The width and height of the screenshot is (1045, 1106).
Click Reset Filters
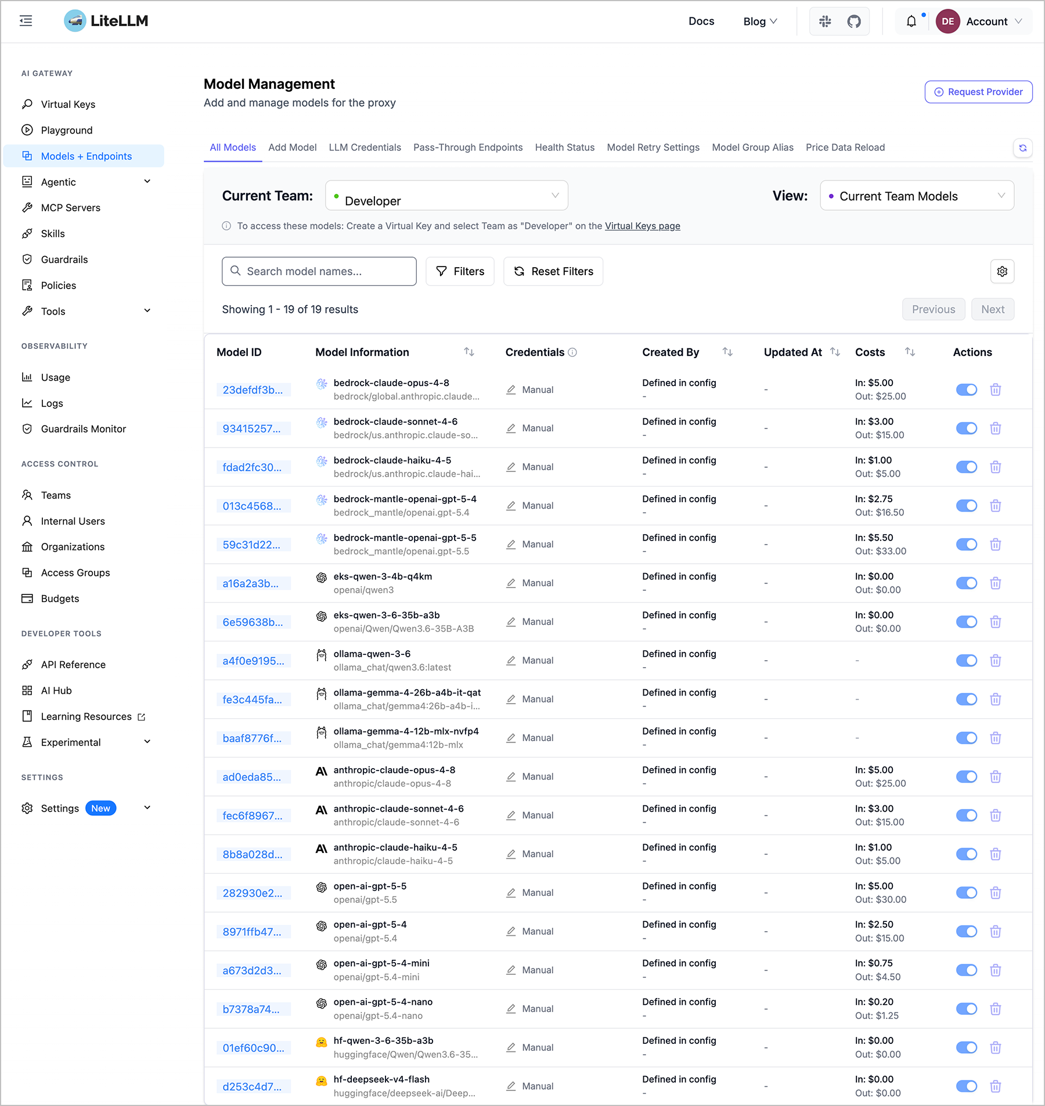pos(553,271)
